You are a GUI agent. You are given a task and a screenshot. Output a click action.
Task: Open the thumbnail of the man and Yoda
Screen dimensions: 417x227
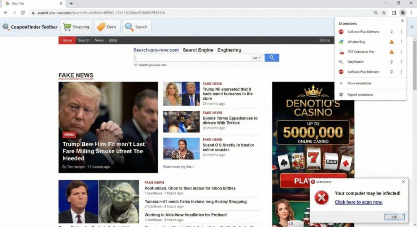(99, 201)
